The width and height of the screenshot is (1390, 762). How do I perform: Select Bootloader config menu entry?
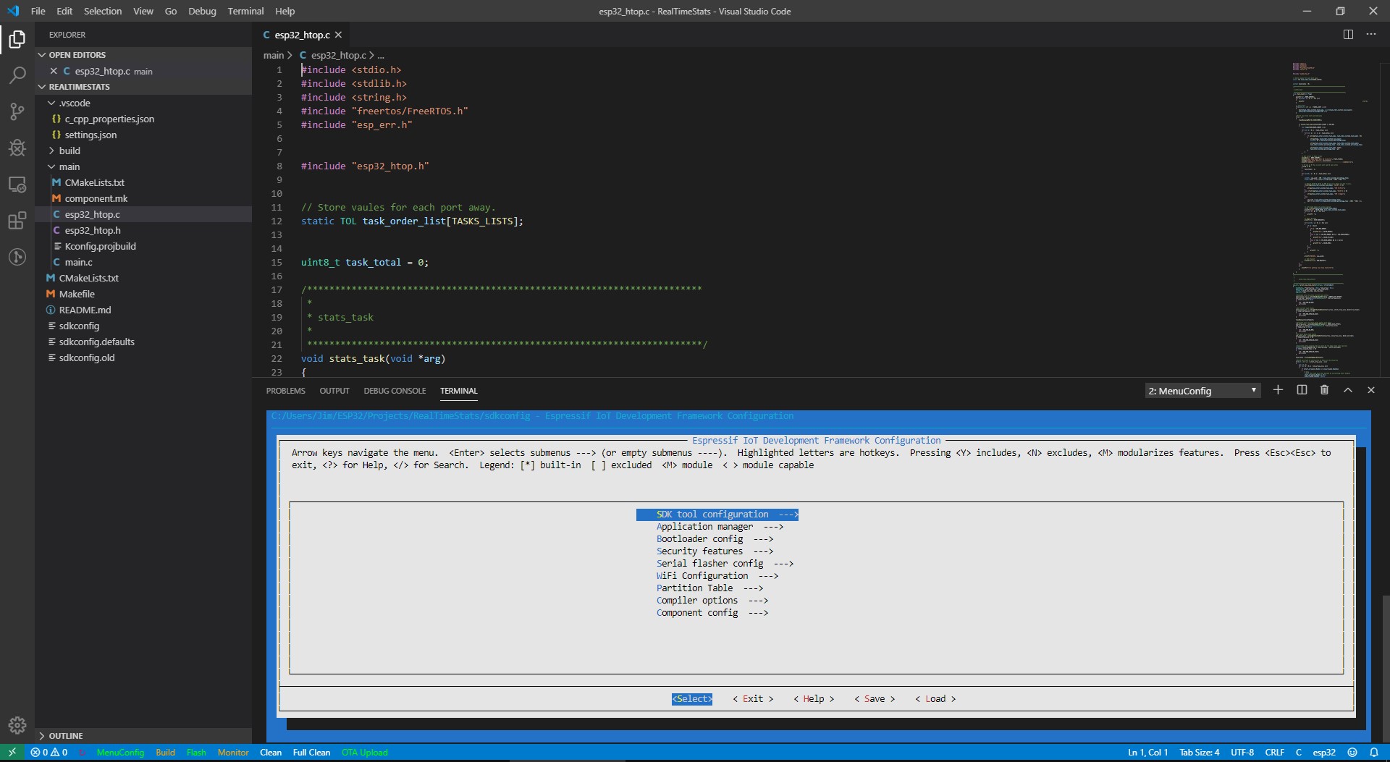coord(715,539)
